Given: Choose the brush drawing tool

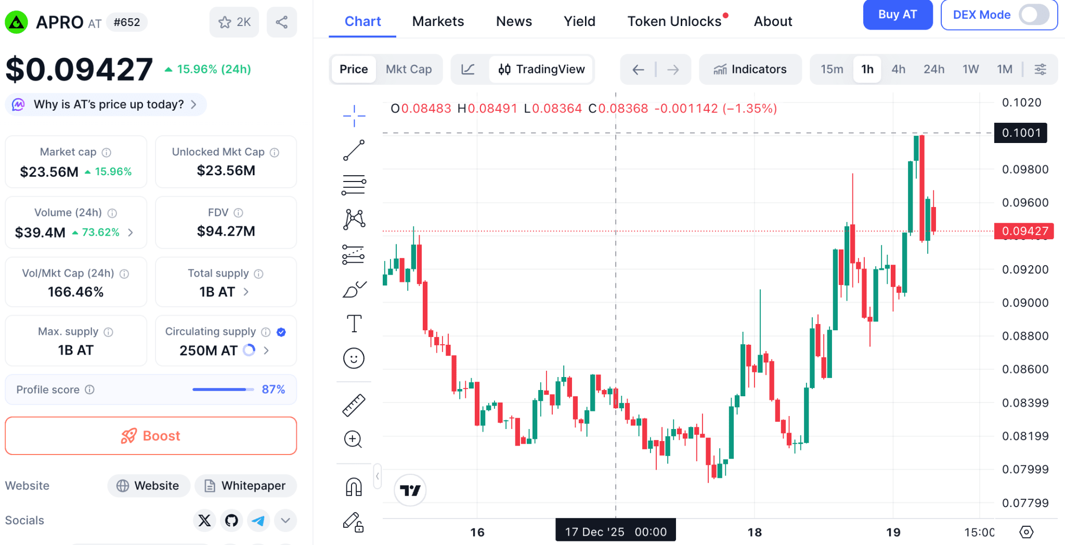Looking at the screenshot, I should tap(354, 289).
